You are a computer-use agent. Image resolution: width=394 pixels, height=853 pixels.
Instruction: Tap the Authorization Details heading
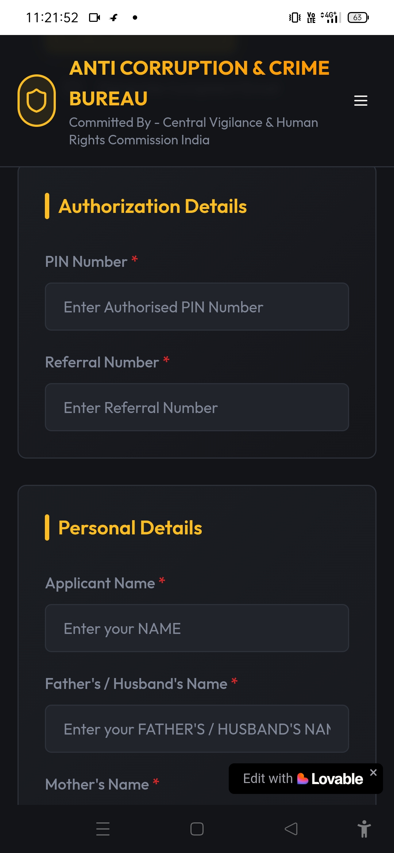(152, 206)
